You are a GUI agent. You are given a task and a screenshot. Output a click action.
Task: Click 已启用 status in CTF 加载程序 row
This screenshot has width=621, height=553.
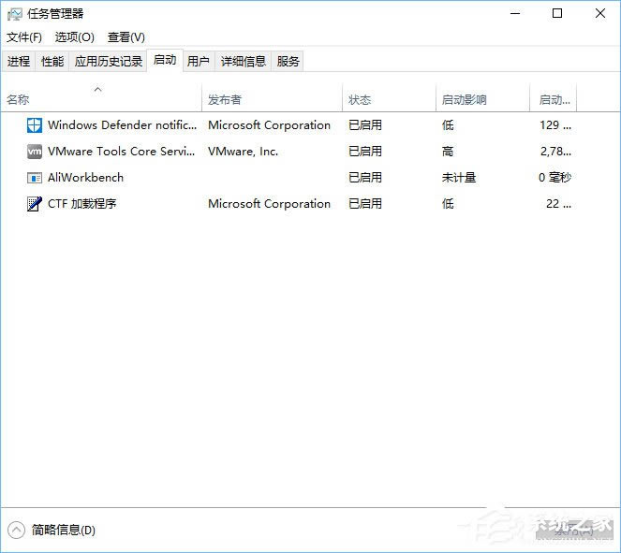(365, 204)
